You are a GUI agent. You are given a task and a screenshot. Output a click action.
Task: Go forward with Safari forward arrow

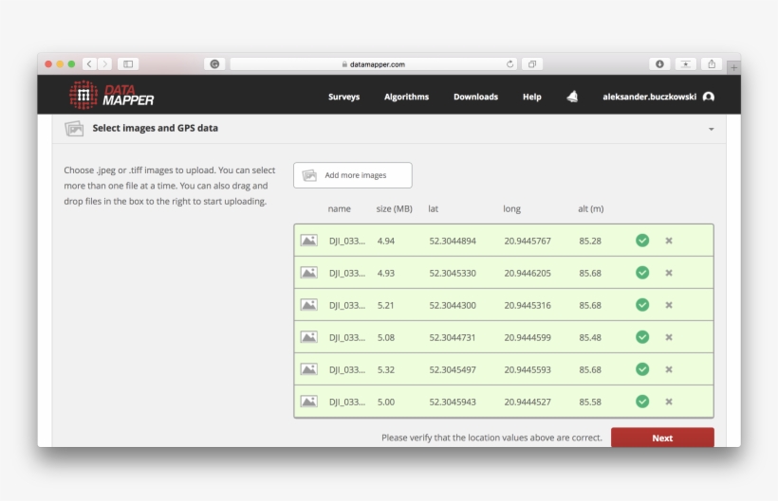tap(104, 63)
